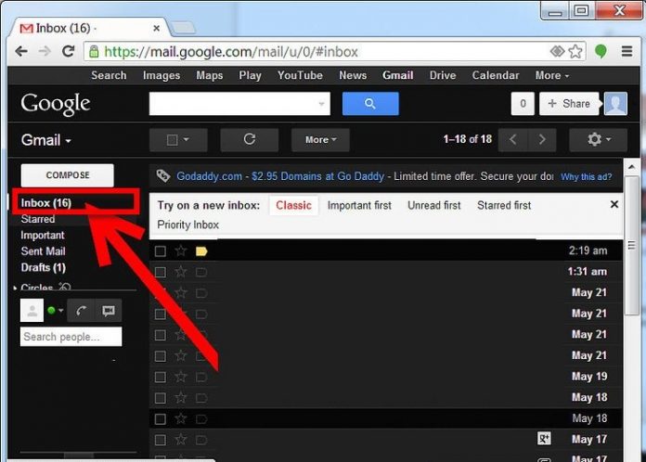Screen dimensions: 646x462
Task: Select the 1:31 am email checkbox
Action: click(161, 272)
